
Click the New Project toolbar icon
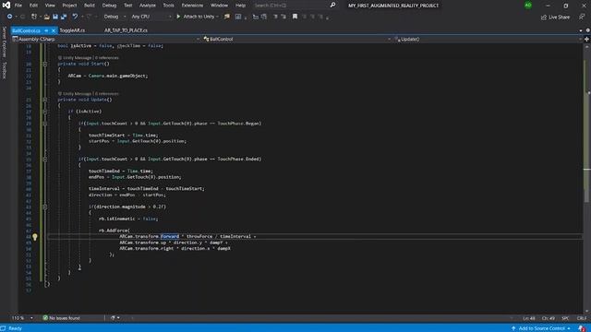tap(34, 17)
